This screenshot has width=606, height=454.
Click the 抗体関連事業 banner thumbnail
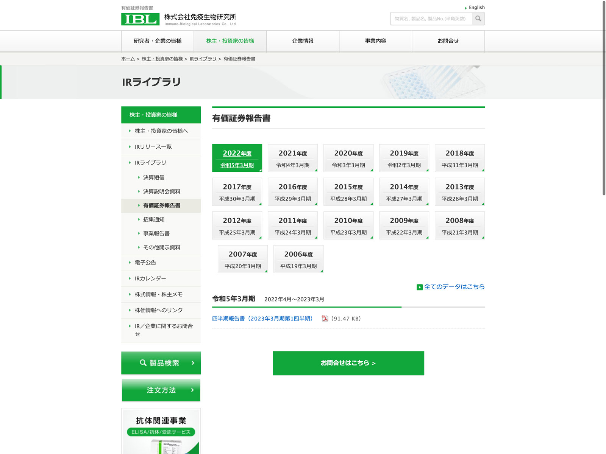[x=161, y=431]
